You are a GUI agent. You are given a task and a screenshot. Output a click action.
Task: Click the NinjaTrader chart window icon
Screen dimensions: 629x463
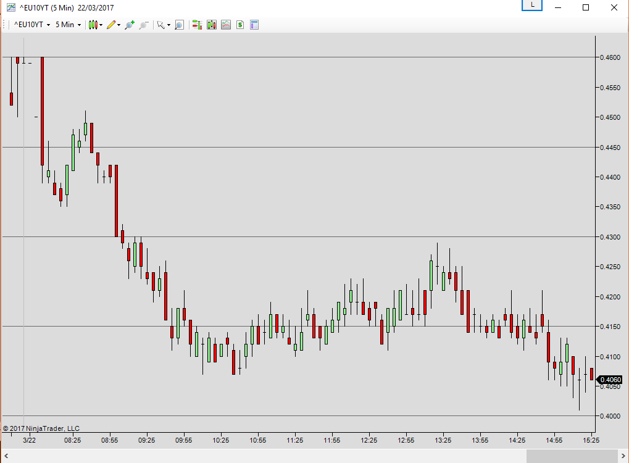[11, 7]
